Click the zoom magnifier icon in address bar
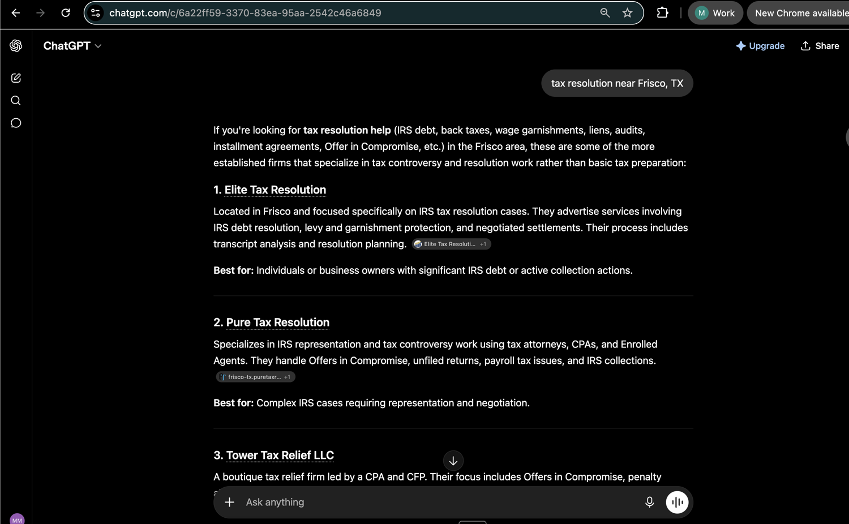 [605, 13]
